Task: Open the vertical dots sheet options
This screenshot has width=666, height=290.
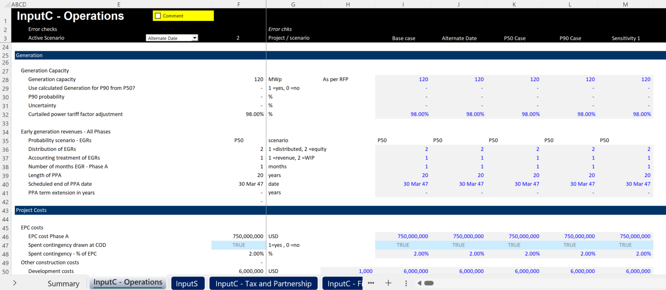Action: pos(406,283)
